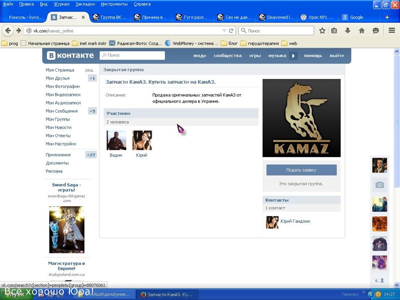This screenshot has width=400, height=300.
Task: Click the +27 counter by Приложения
Action: pyautogui.click(x=91, y=155)
